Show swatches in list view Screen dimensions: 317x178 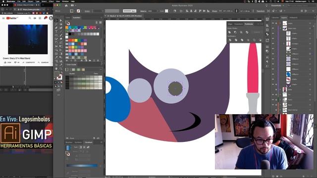point(97,22)
